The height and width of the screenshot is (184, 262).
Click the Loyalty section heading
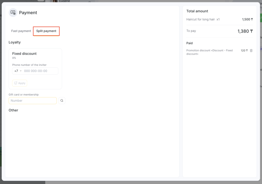pyautogui.click(x=15, y=42)
